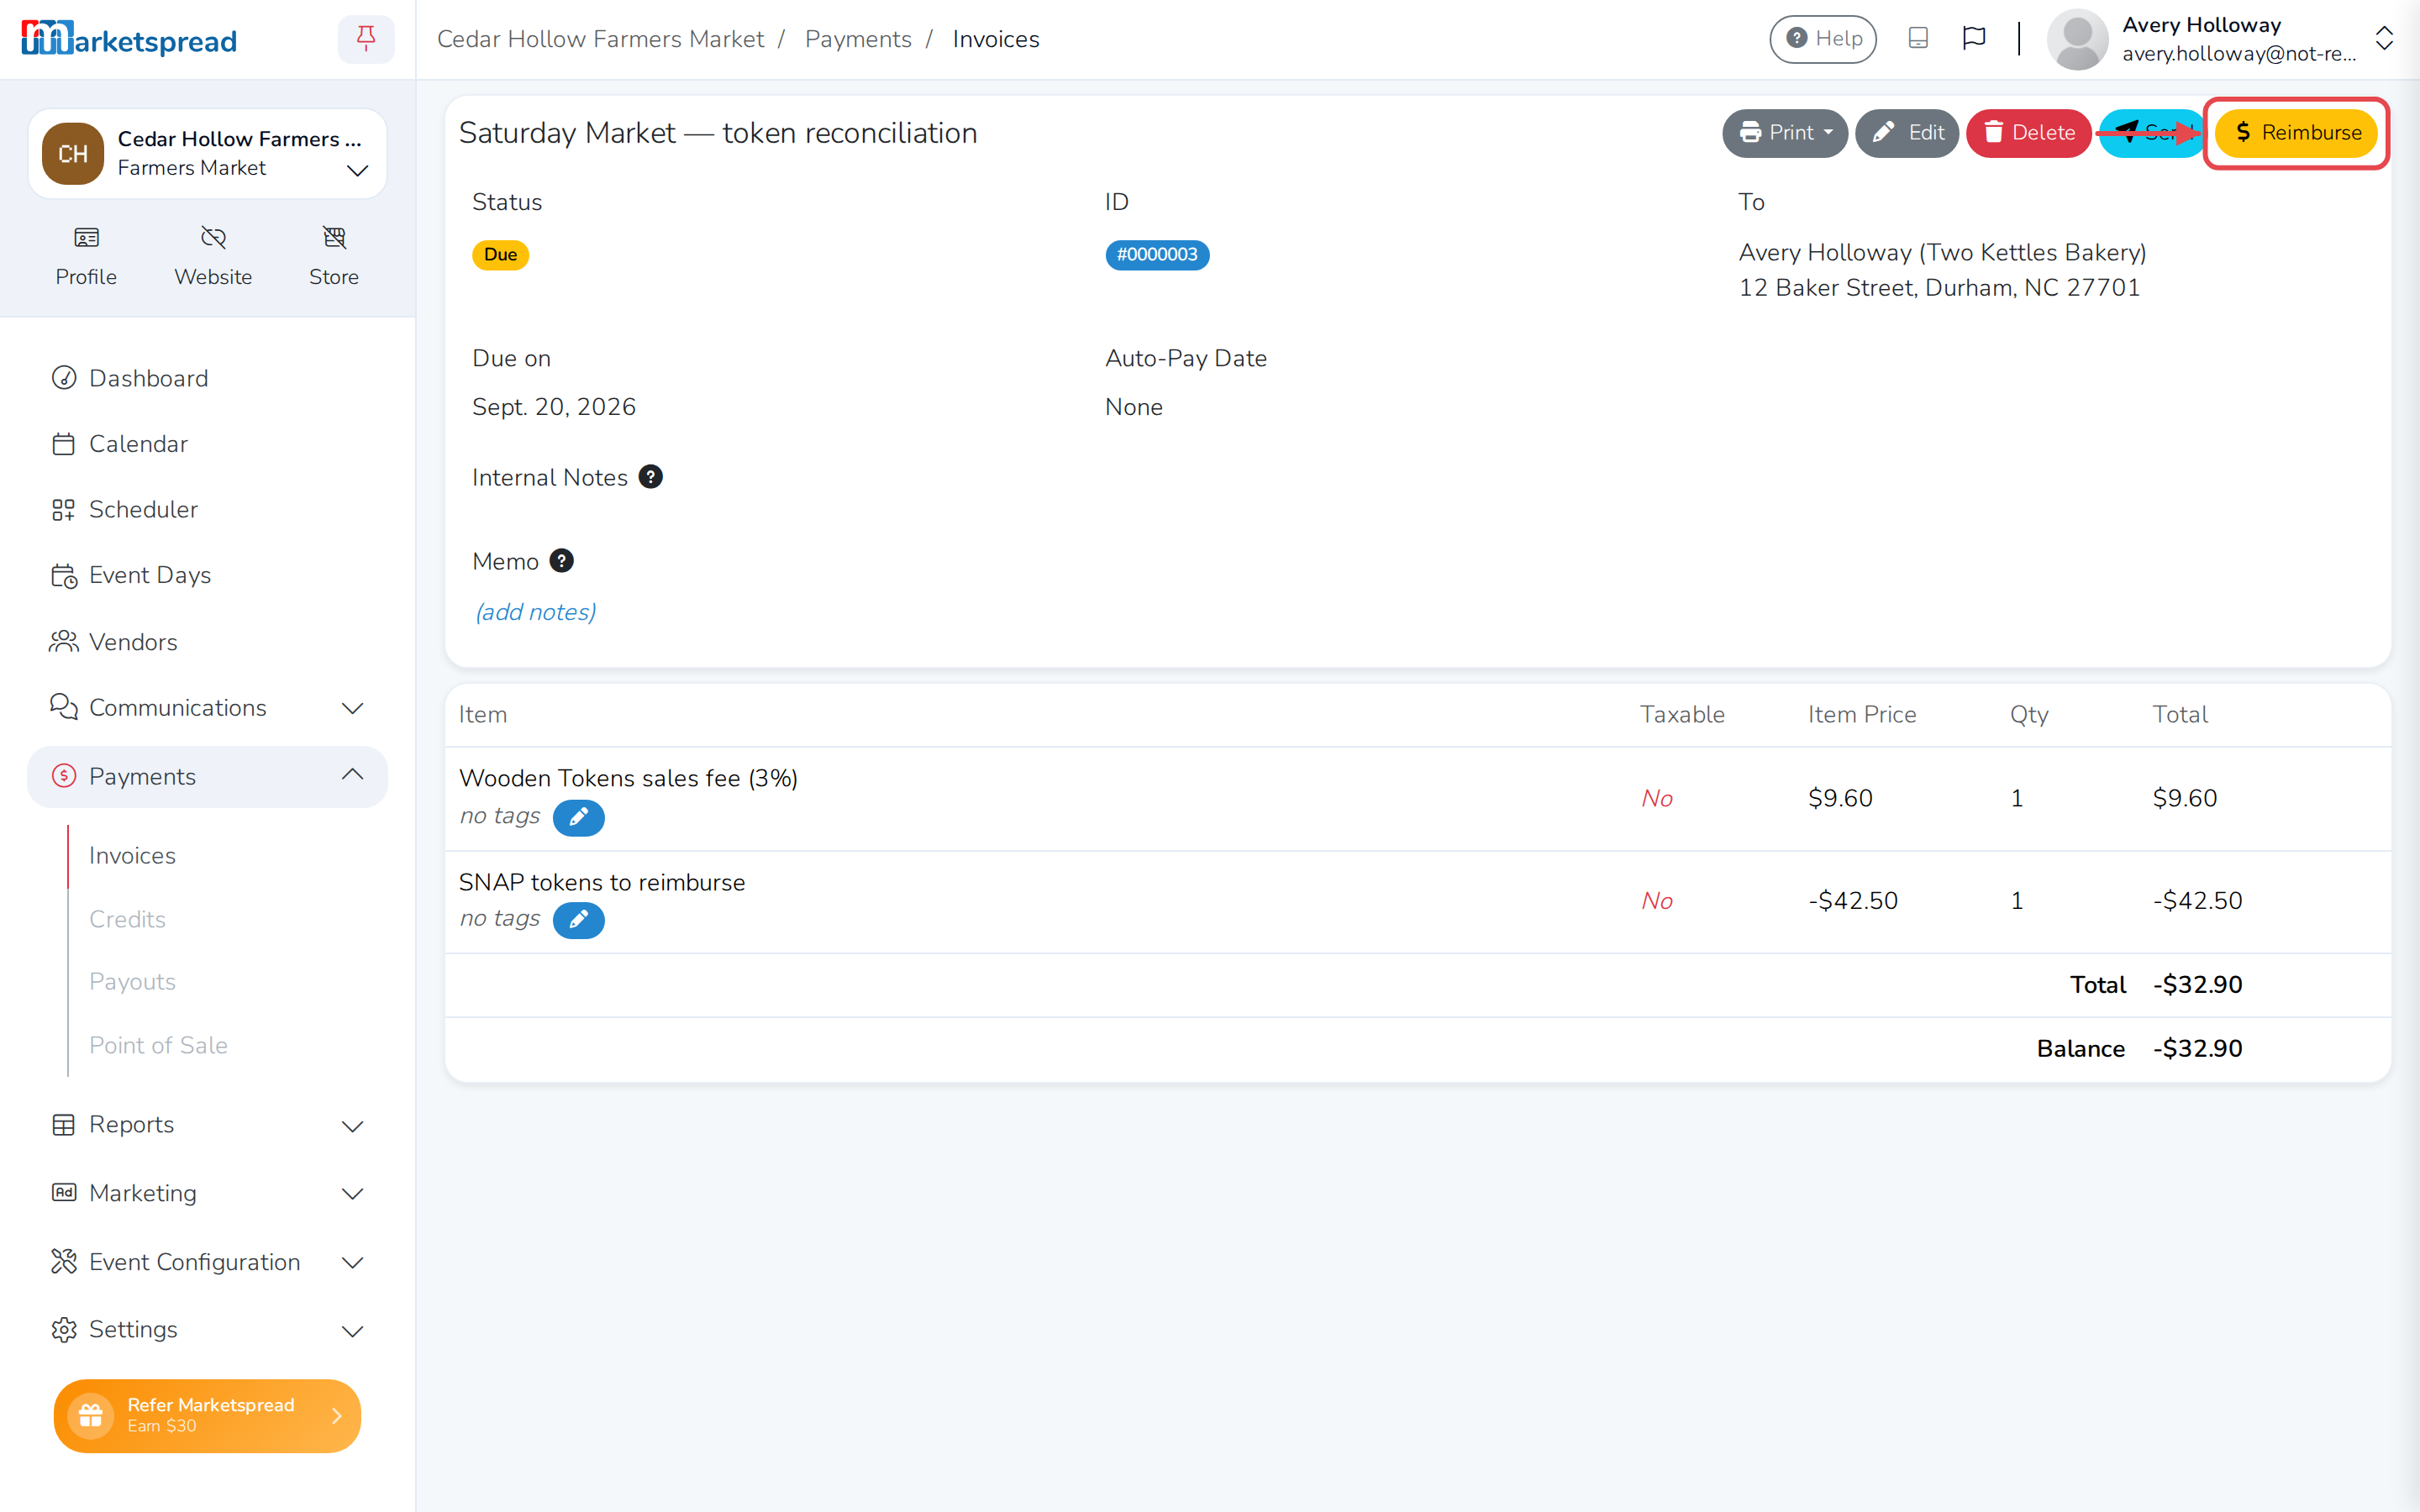2420x1512 pixels.
Task: Click the Reports table icon
Action: (x=64, y=1125)
